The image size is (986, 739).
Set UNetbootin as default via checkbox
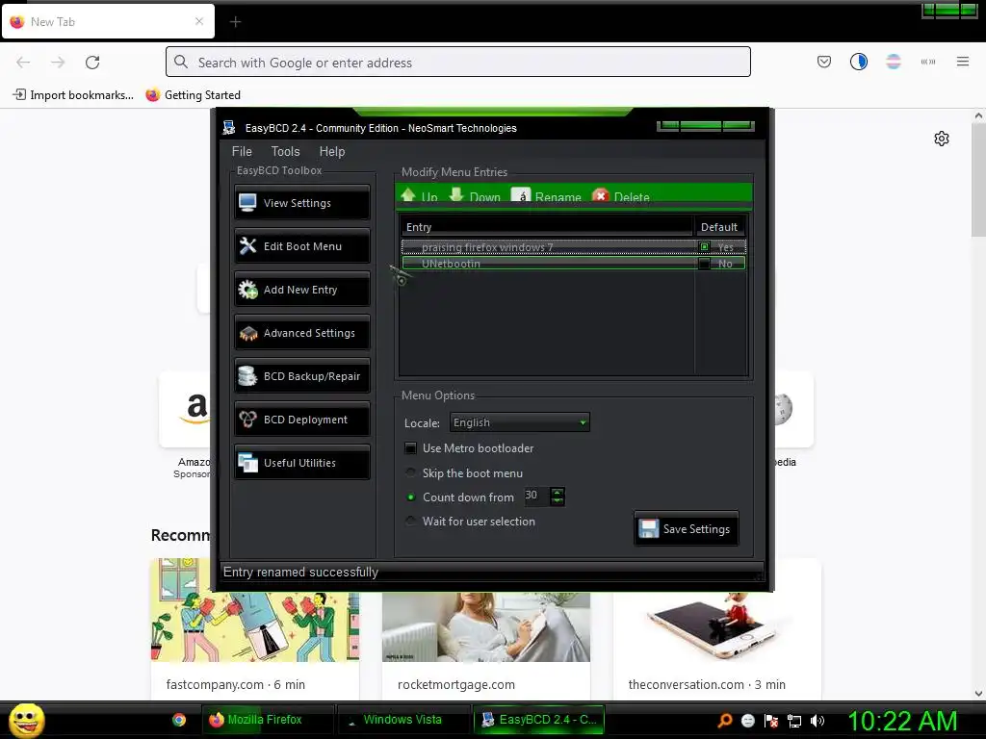tap(704, 264)
